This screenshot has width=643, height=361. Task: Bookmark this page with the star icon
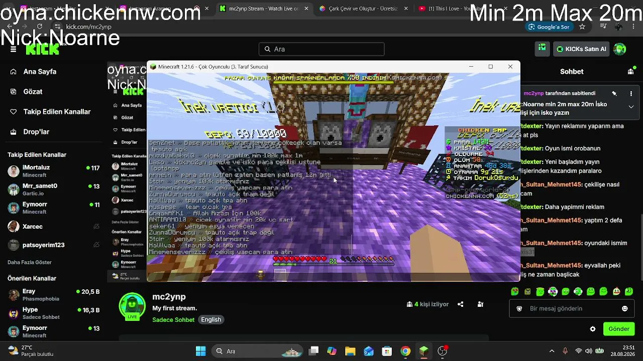(582, 27)
